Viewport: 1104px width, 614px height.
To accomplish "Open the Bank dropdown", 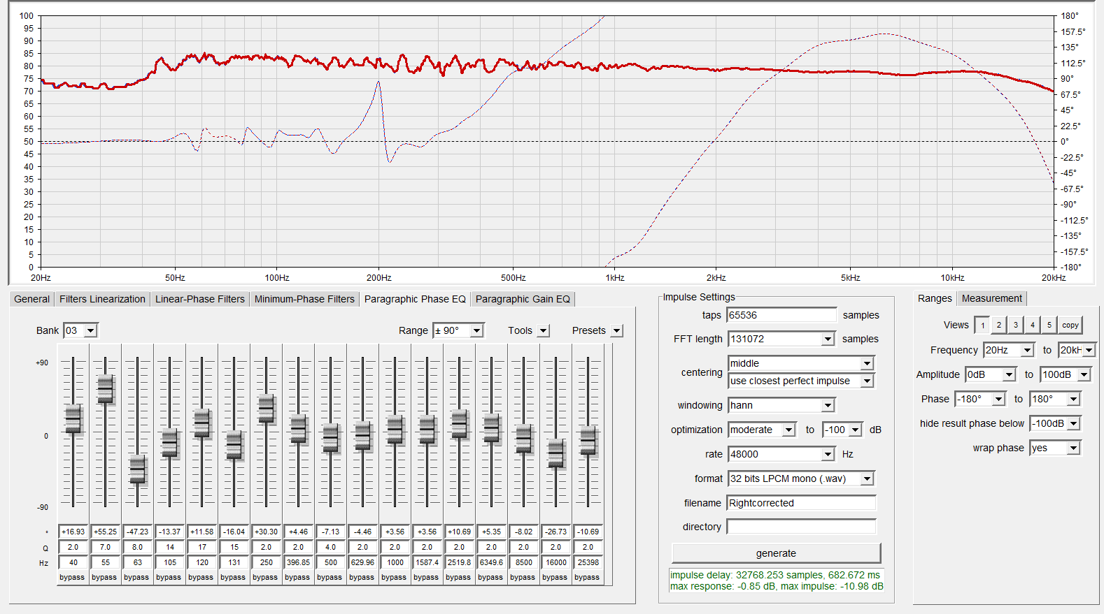I will coord(91,330).
